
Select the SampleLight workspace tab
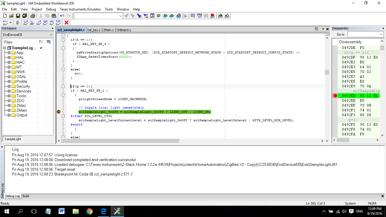pos(13,139)
